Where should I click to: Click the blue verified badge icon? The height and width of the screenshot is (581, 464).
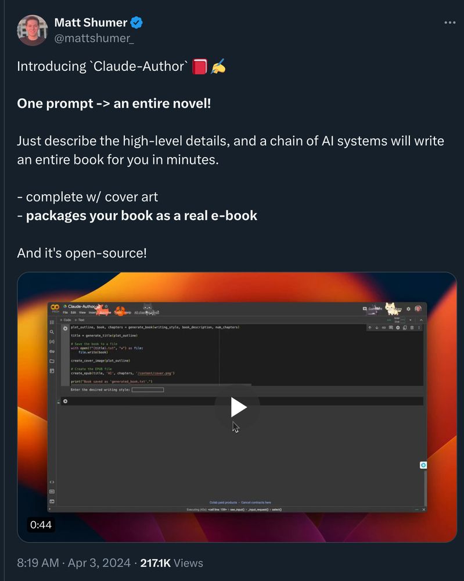136,23
